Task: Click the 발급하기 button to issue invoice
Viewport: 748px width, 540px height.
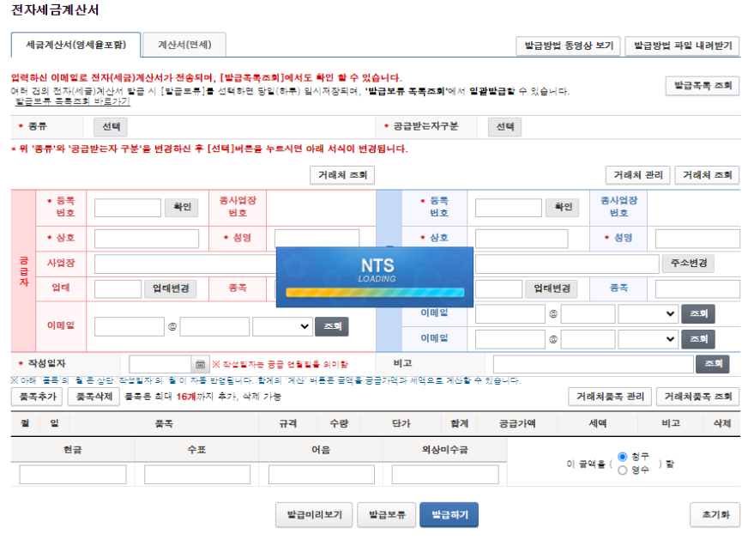Action: coord(450,515)
